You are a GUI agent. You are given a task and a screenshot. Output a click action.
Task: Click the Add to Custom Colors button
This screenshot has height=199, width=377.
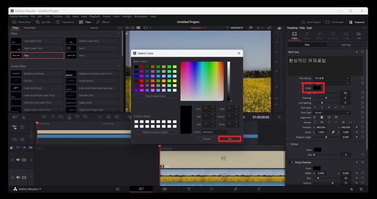coord(155,132)
